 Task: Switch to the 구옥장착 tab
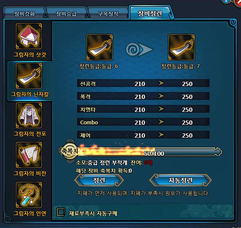tap(108, 14)
